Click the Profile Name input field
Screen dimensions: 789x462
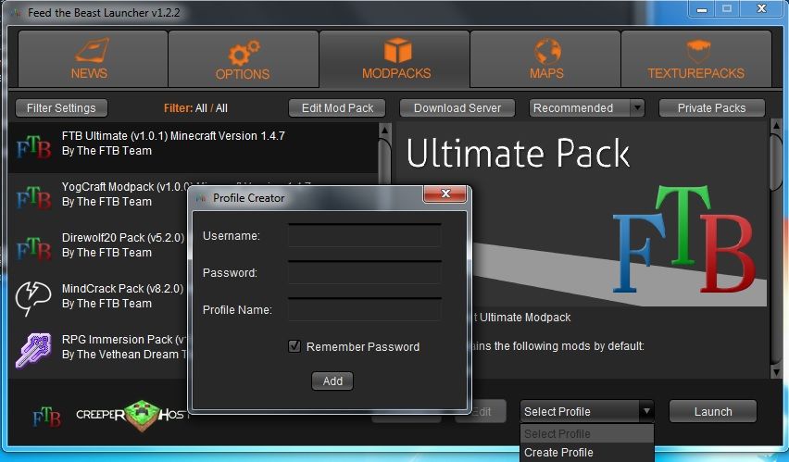[x=364, y=309]
